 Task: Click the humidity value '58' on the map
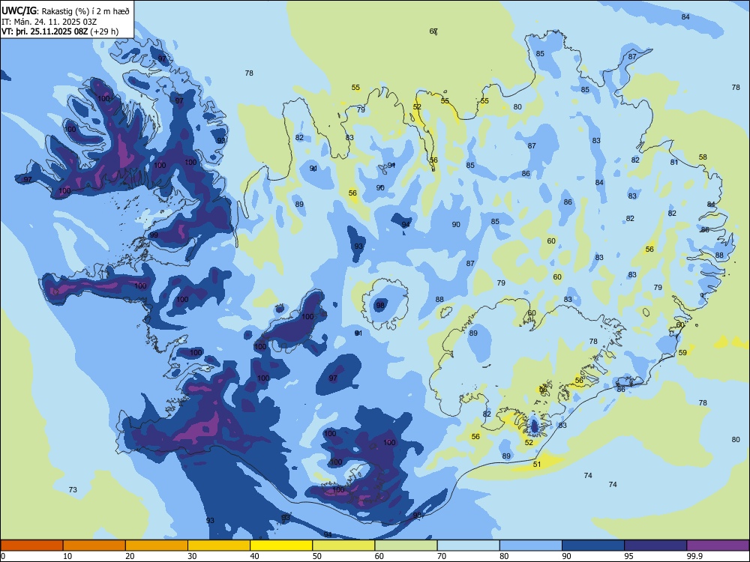(x=703, y=157)
